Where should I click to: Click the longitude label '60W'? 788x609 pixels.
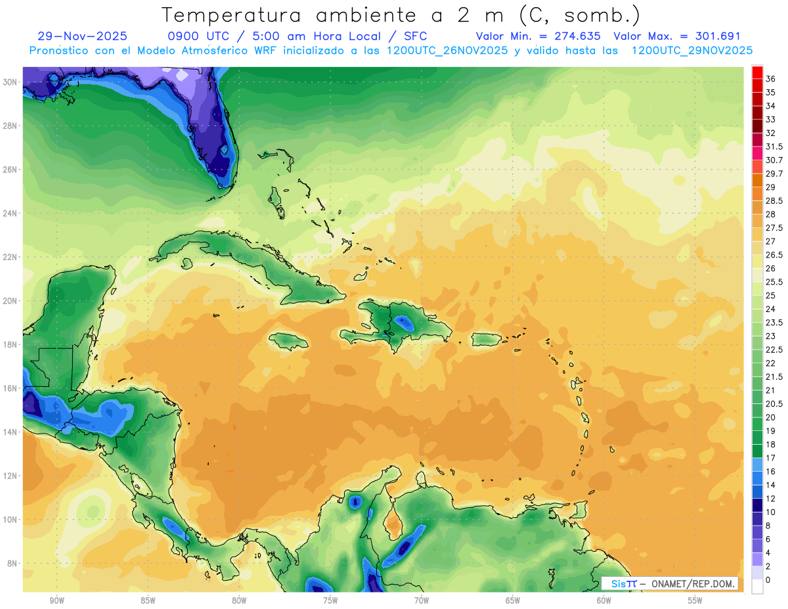[604, 600]
